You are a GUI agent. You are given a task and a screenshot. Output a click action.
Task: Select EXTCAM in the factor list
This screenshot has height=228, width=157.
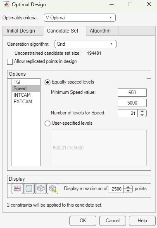pos(26,102)
